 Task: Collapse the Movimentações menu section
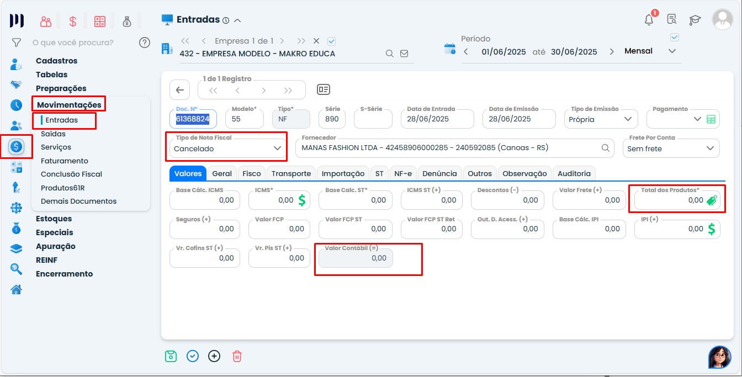(x=69, y=104)
